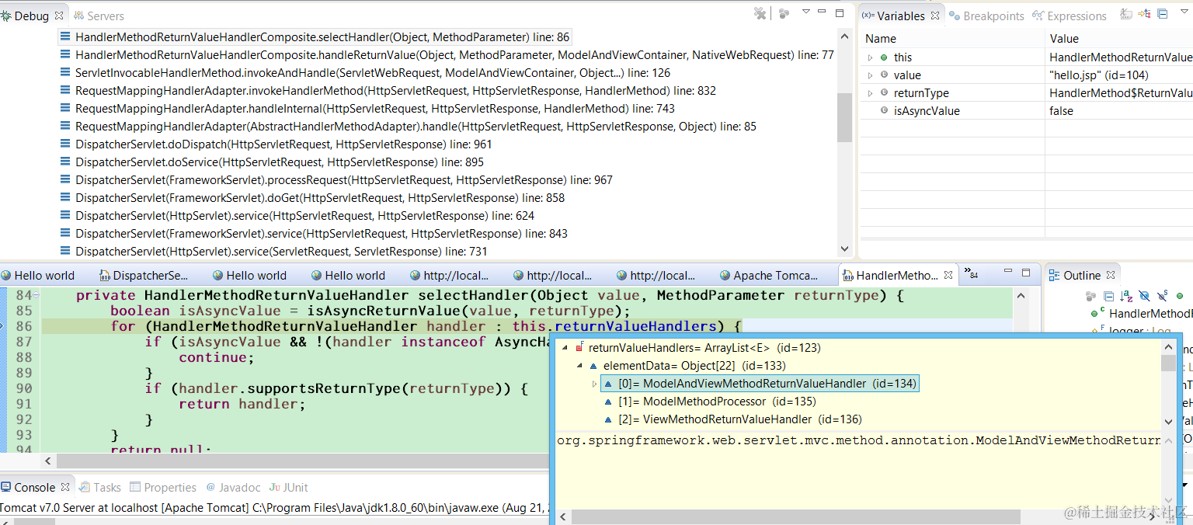Open the Debug view menu triangle
The height and width of the screenshot is (525, 1193).
pyautogui.click(x=805, y=12)
